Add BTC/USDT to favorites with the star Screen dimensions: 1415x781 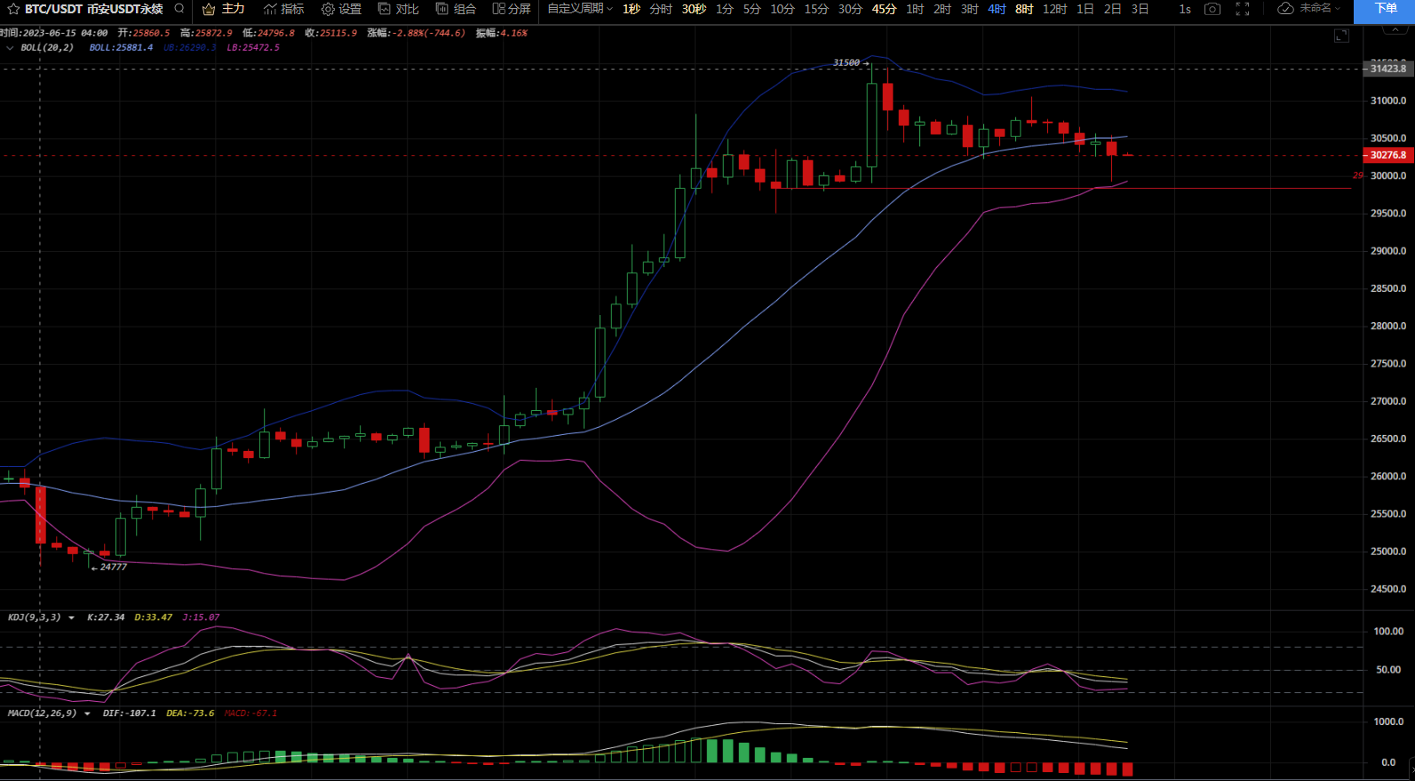pyautogui.click(x=12, y=9)
